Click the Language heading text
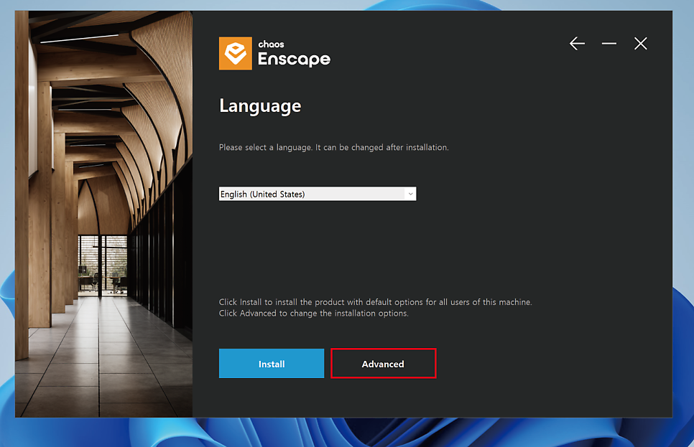This screenshot has height=447, width=694. coord(260,106)
